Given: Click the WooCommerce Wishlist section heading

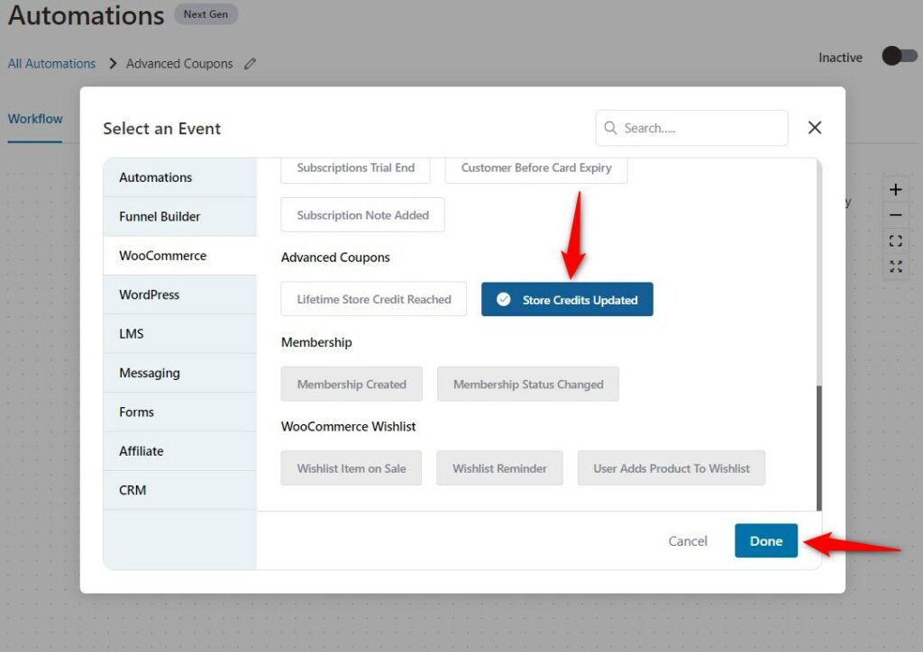Looking at the screenshot, I should pyautogui.click(x=349, y=426).
